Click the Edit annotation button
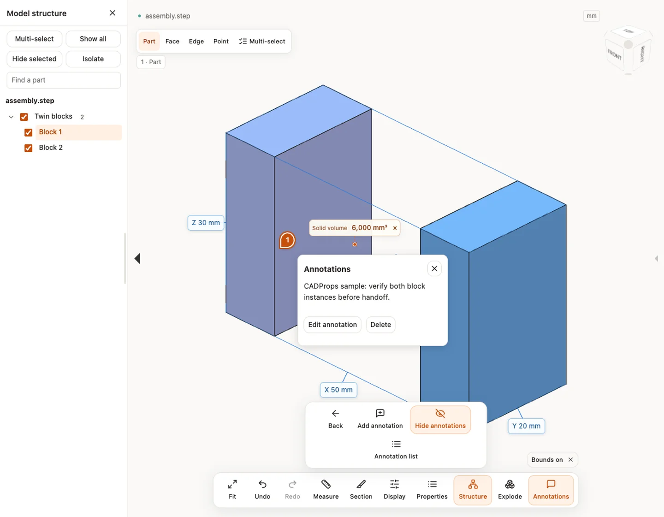 click(x=332, y=325)
